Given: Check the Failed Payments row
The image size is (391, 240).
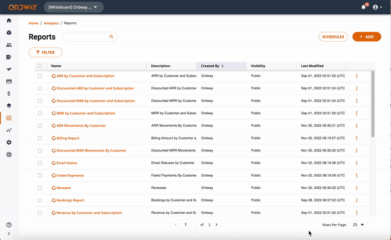Looking at the screenshot, I should pyautogui.click(x=40, y=175).
